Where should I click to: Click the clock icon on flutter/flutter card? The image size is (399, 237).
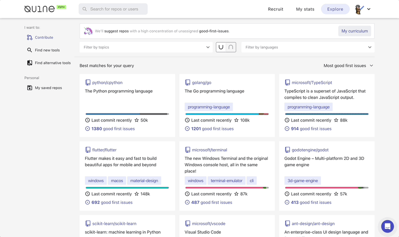pyautogui.click(x=87, y=194)
